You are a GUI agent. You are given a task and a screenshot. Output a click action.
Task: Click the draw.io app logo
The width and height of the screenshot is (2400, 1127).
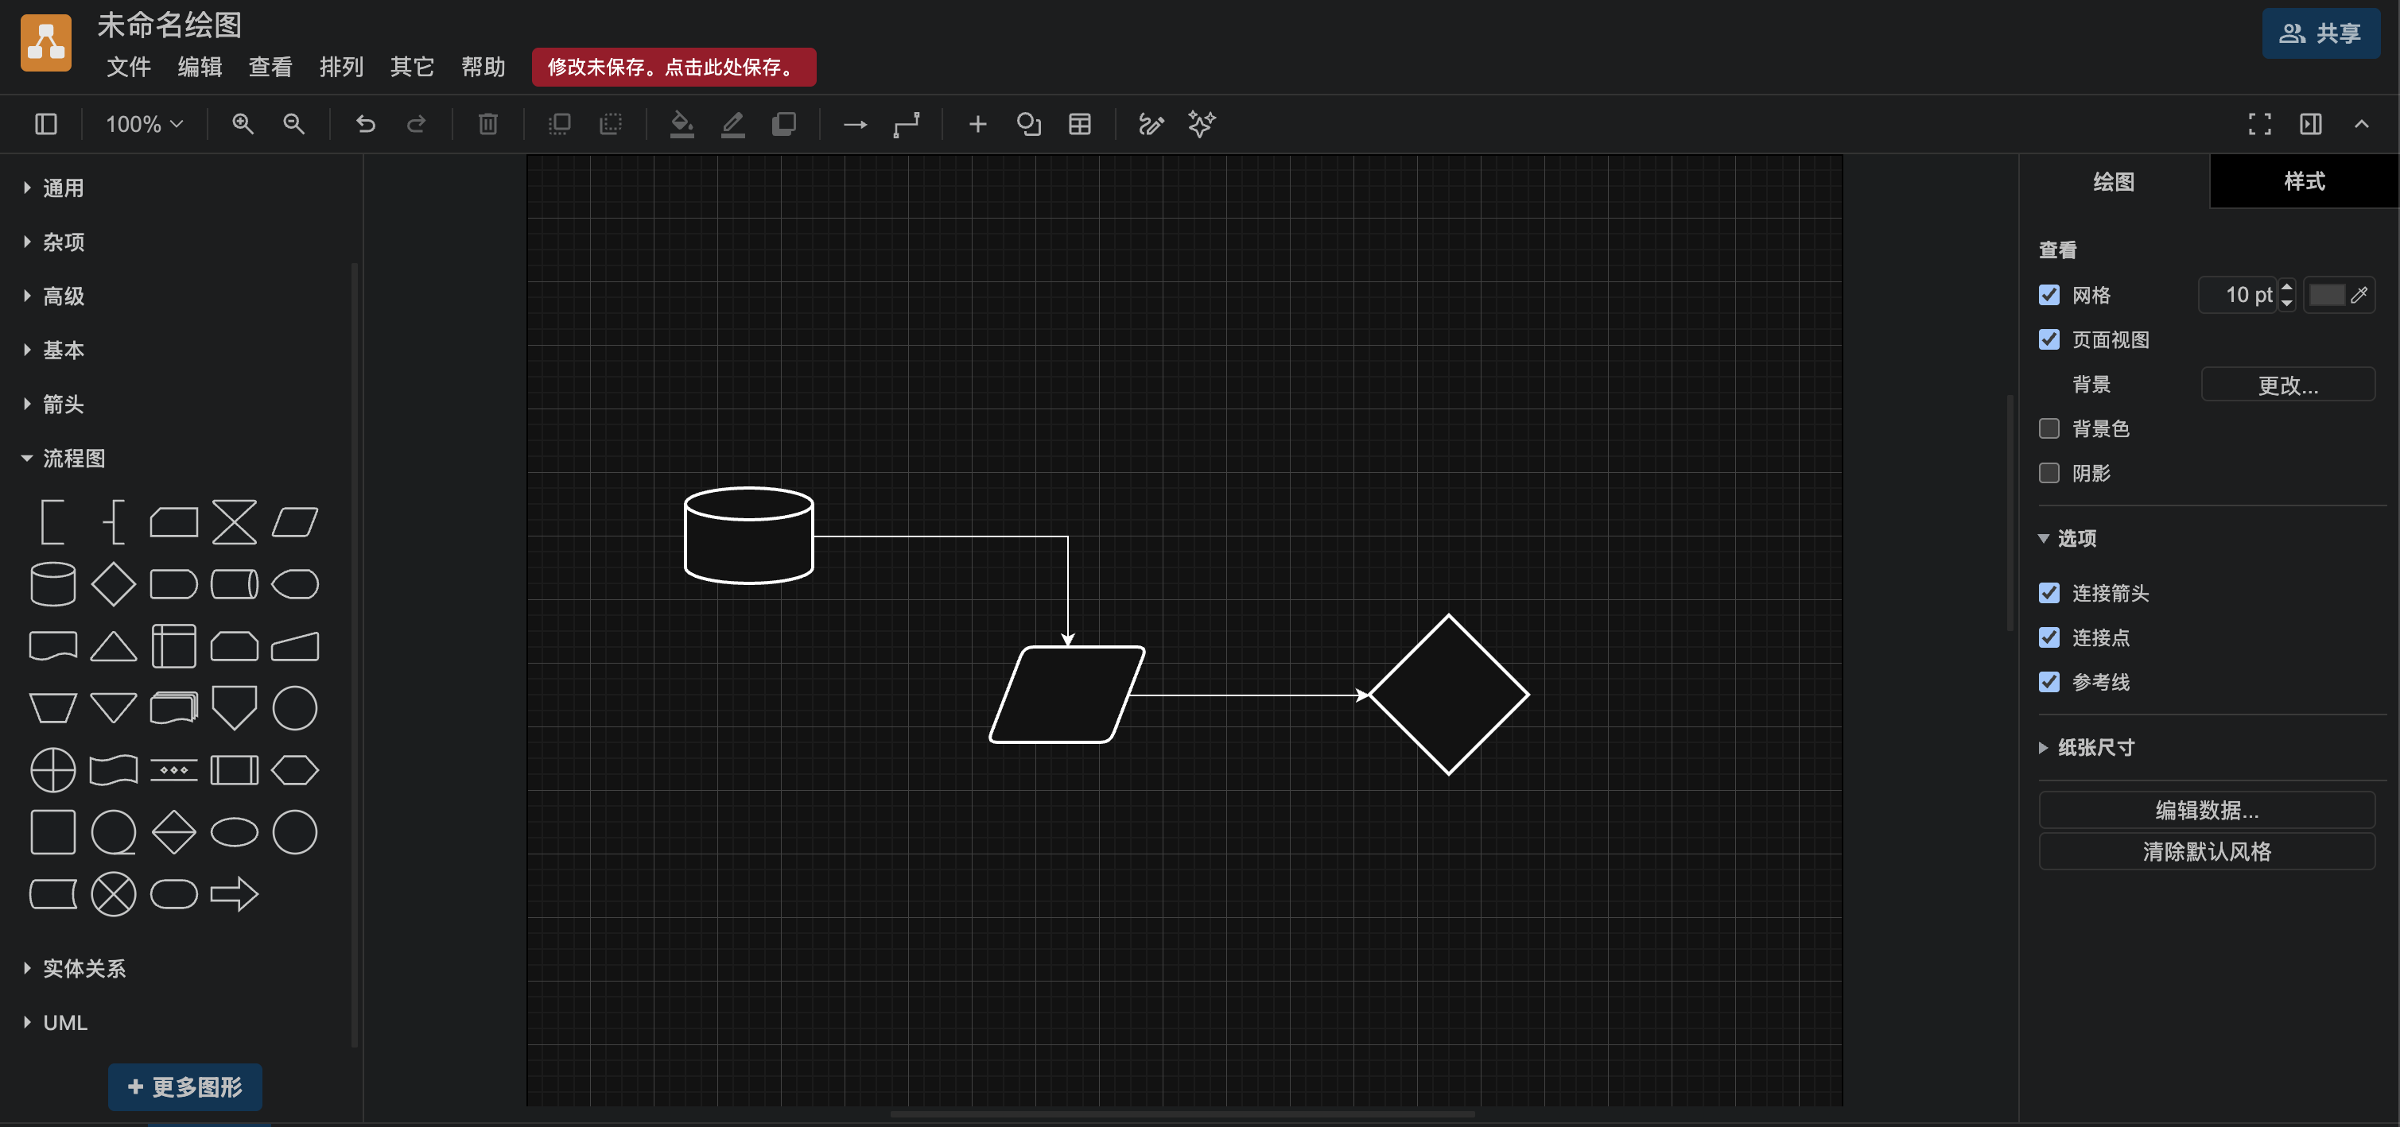point(45,43)
